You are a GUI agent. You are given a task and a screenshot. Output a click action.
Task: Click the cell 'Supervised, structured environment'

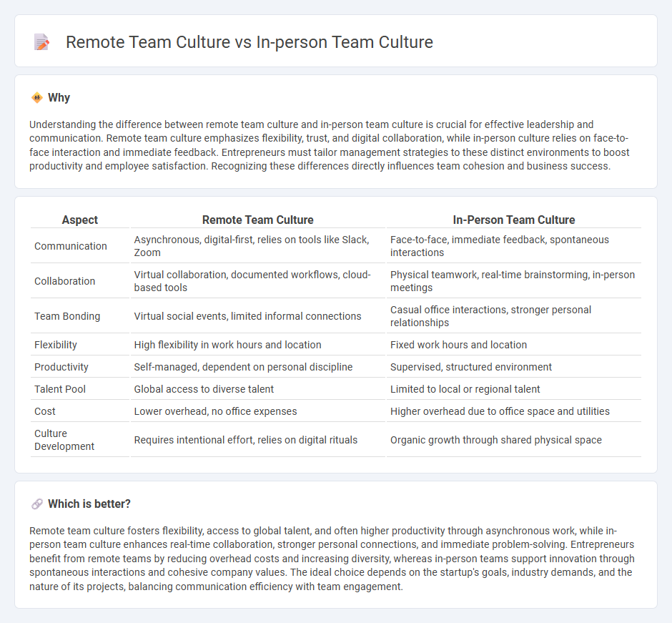pos(514,367)
